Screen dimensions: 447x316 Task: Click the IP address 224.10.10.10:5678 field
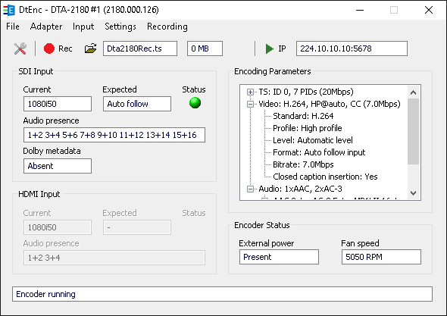352,48
